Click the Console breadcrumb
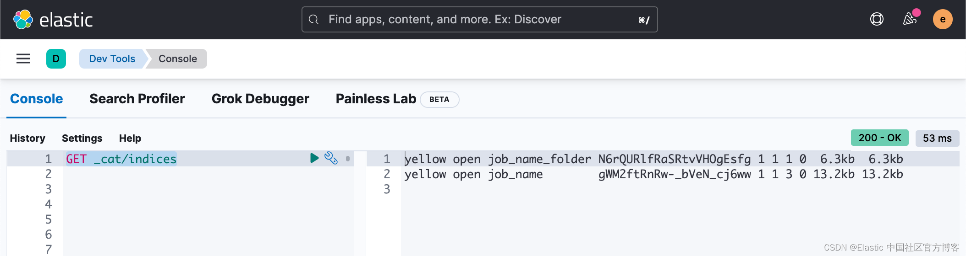 (178, 59)
